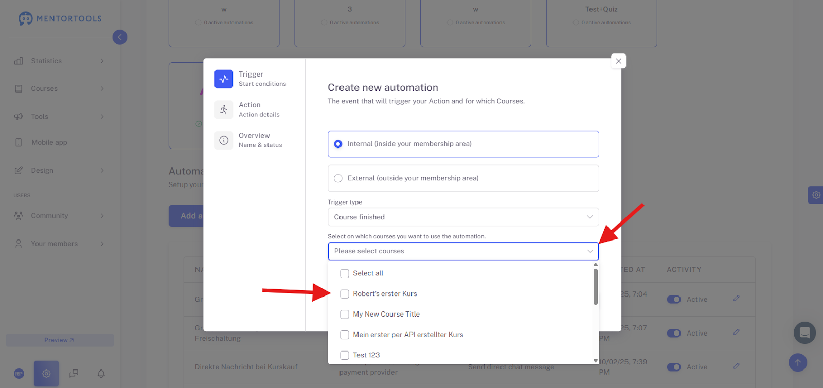The height and width of the screenshot is (388, 823).
Task: Click the MentorTools logo
Action: (60, 19)
